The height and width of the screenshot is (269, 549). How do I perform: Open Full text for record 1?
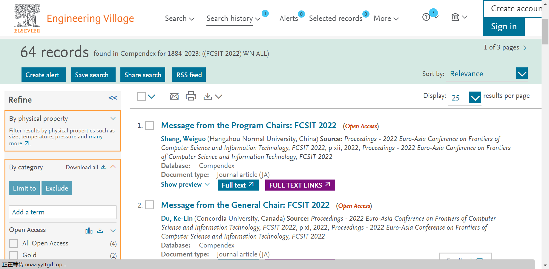coord(238,185)
